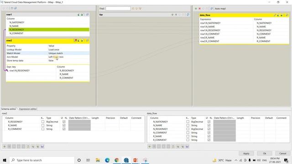The width and height of the screenshot is (292, 164).
Task: Click the taskbar search box
Action: tap(42, 160)
